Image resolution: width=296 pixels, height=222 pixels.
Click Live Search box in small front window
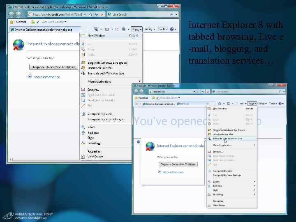point(245,92)
